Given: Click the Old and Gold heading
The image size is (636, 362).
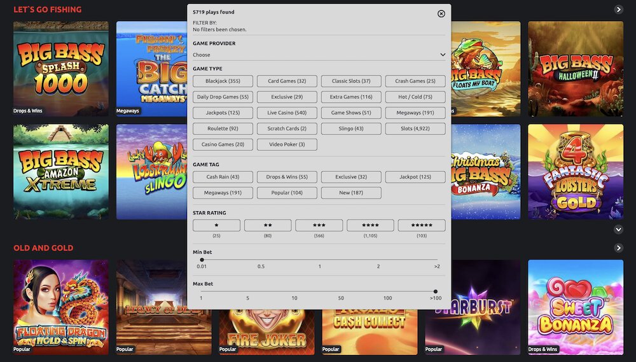Looking at the screenshot, I should click(43, 248).
